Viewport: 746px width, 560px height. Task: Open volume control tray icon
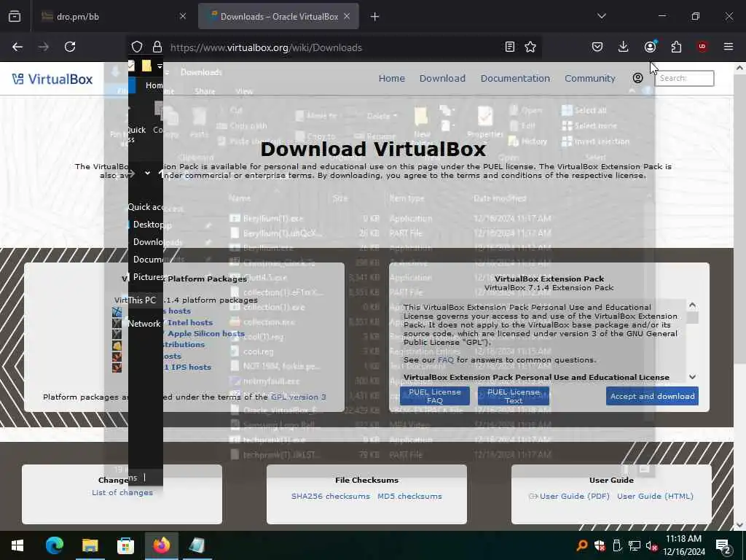652,545
